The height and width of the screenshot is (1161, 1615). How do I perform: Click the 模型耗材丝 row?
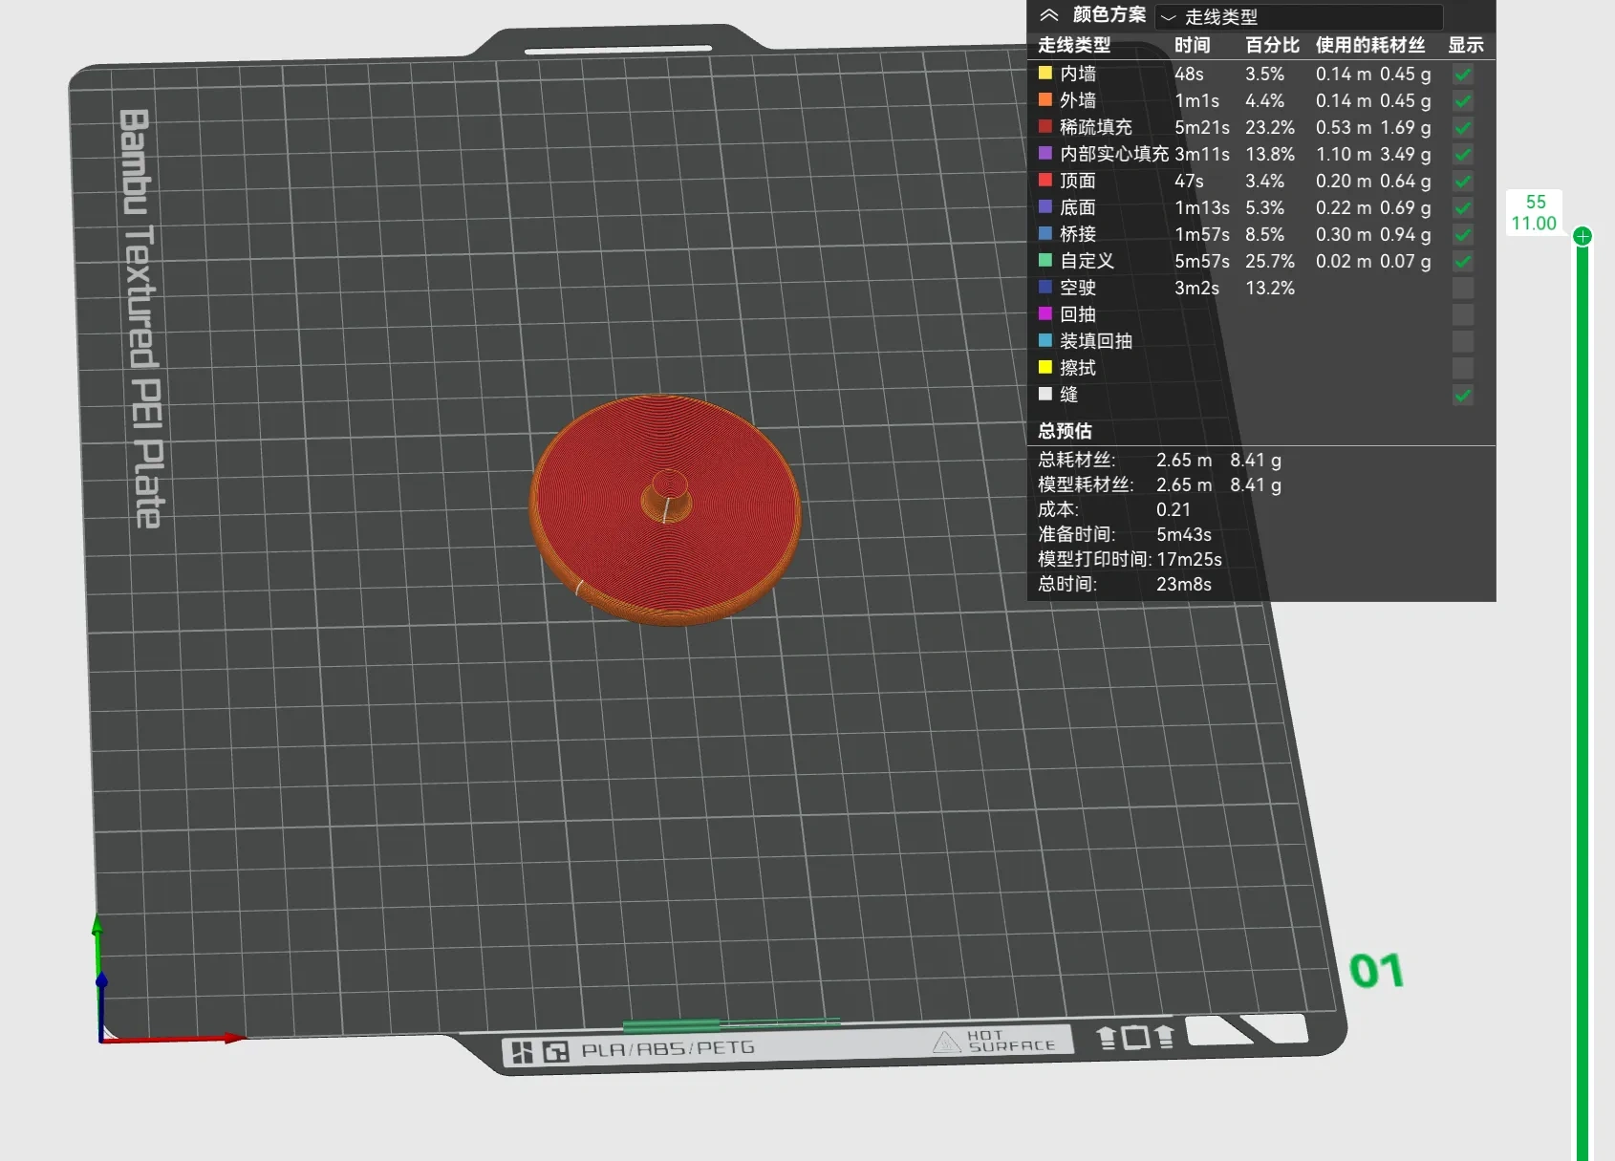click(1160, 484)
